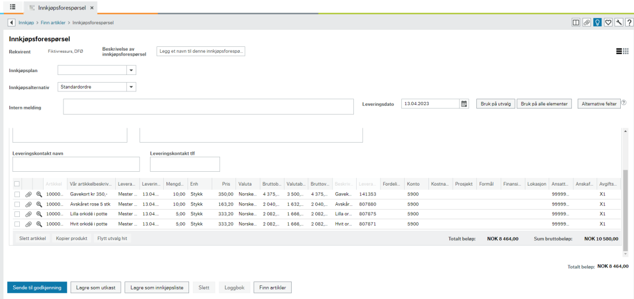Open attachment paperclip for Gavekort row
Image resolution: width=634 pixels, height=299 pixels.
[x=28, y=194]
